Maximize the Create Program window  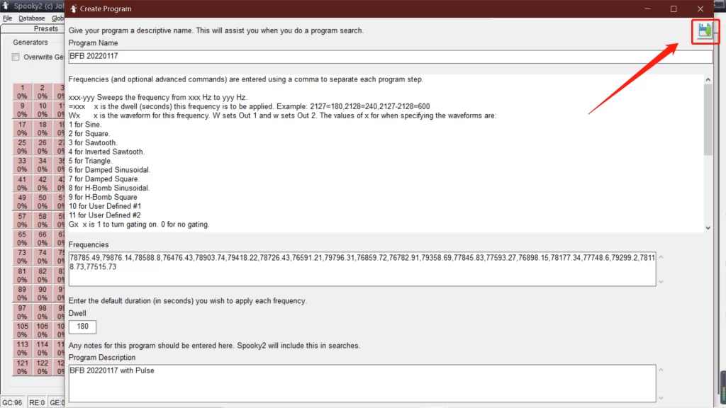[x=674, y=8]
